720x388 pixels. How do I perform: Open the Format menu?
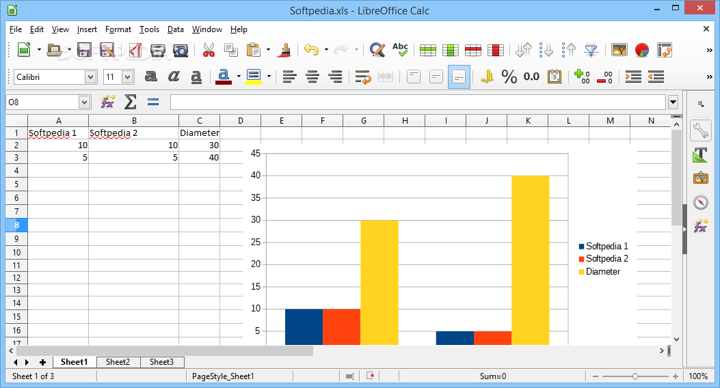(118, 29)
